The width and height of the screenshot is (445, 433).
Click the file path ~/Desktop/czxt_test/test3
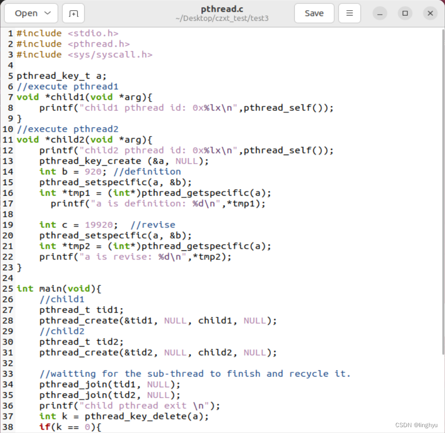click(x=222, y=18)
